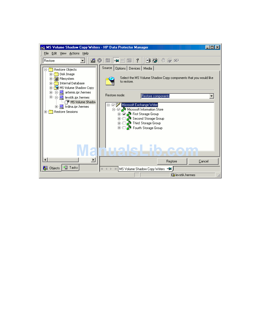
Task: Open the Edit menu
Action: [54, 53]
